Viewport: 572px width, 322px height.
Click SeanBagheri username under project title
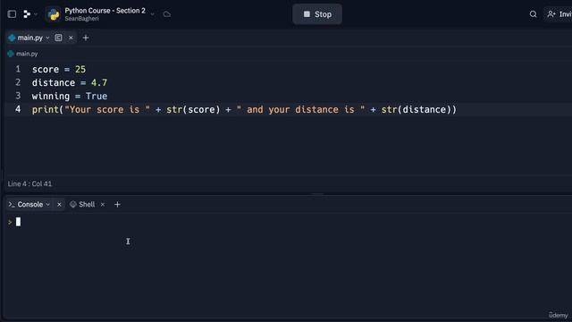(x=81, y=19)
